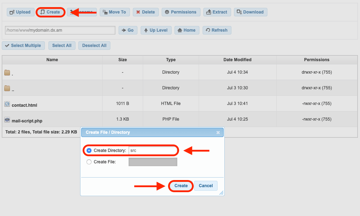Click the Extract archive button
Screen dimensions: 360x216
coord(217,12)
